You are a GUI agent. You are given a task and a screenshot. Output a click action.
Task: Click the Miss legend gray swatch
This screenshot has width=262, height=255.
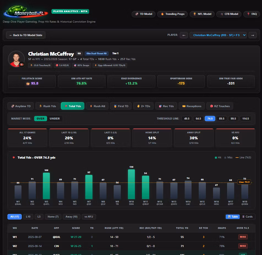[x=225, y=158]
